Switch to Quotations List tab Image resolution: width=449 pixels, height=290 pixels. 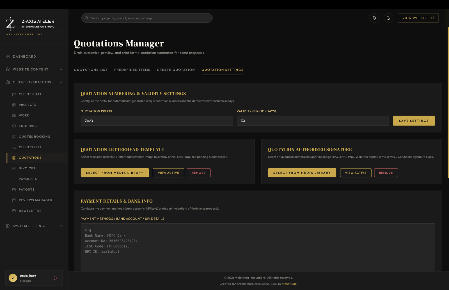tap(91, 70)
